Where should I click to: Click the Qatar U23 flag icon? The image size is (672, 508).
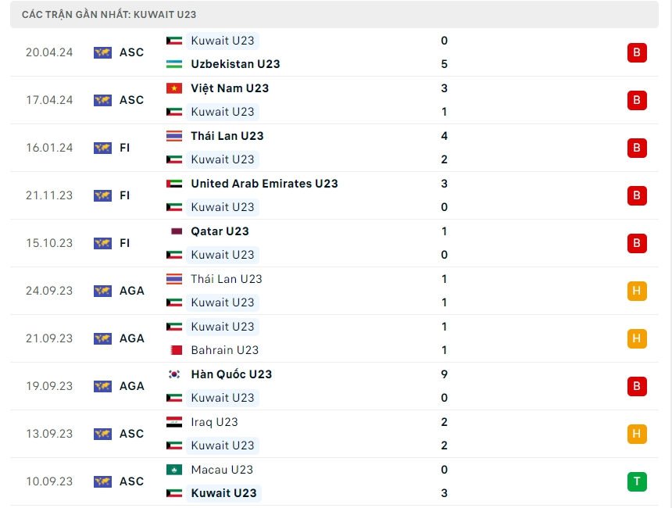pos(174,231)
